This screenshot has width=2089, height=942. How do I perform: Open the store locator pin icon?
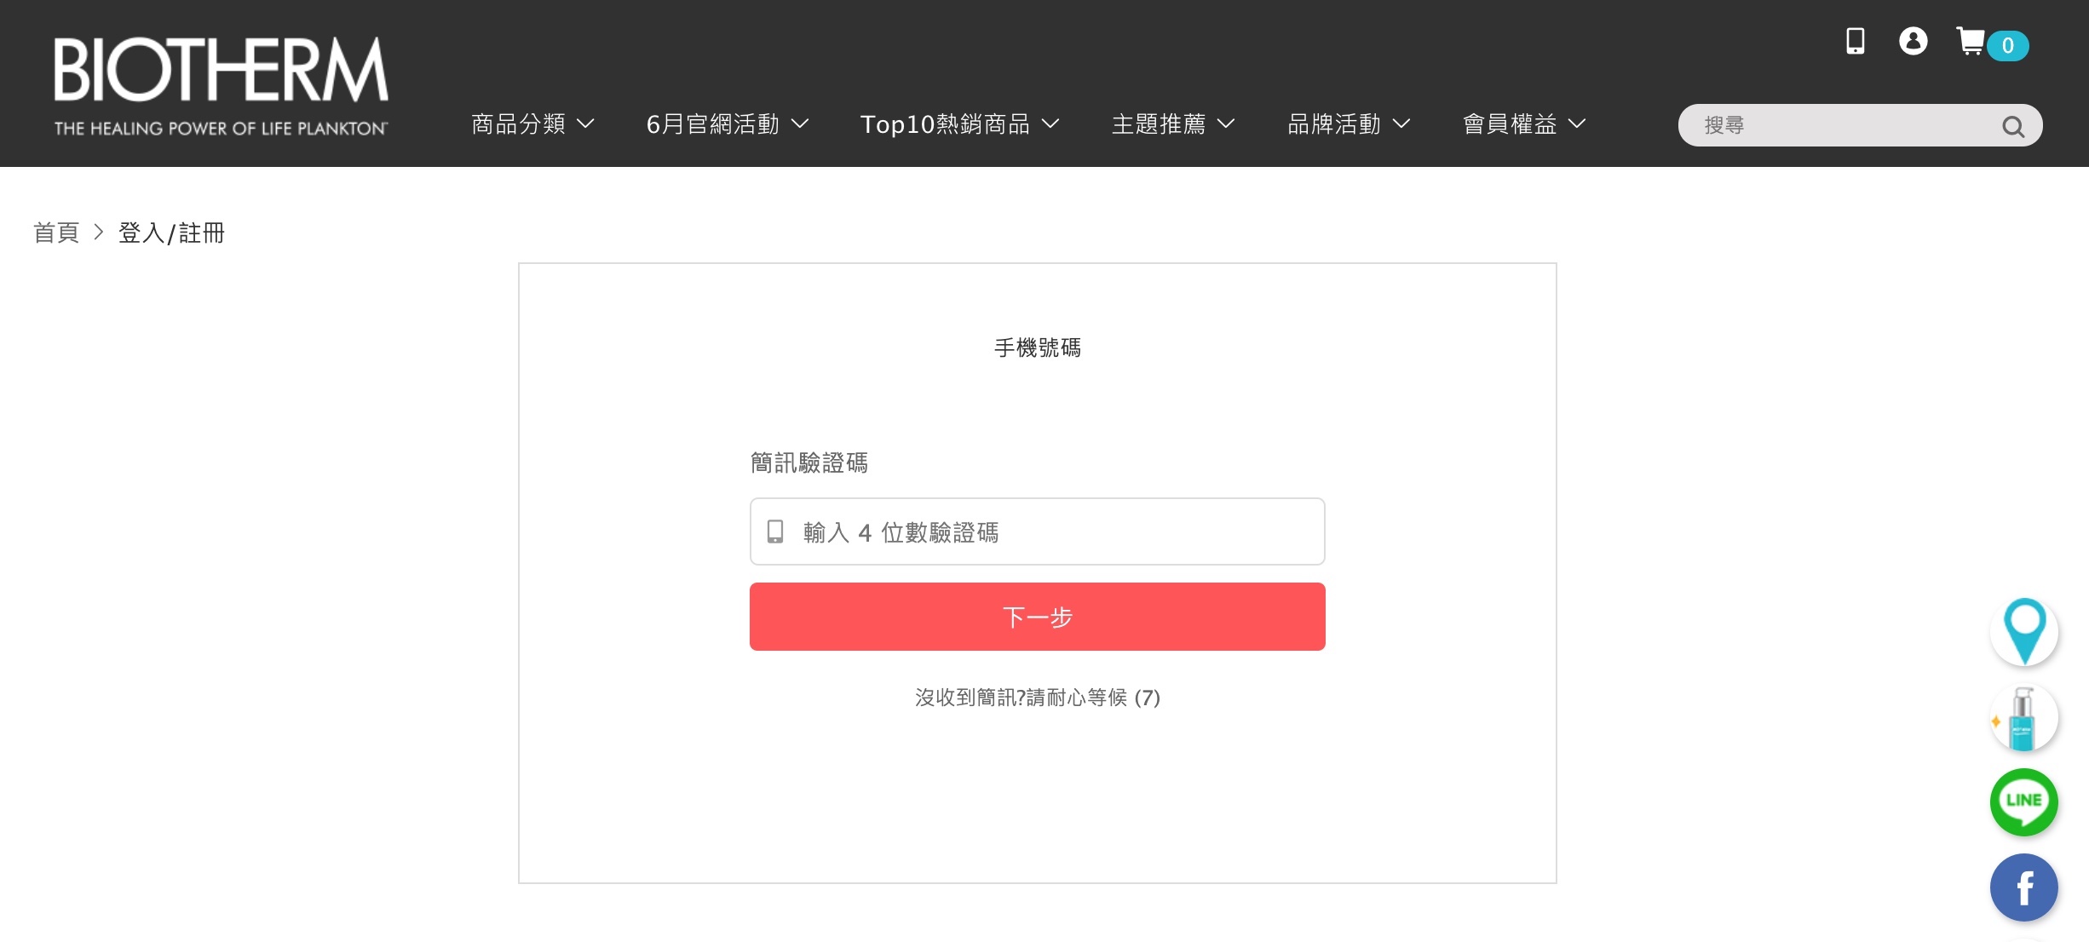tap(2023, 631)
